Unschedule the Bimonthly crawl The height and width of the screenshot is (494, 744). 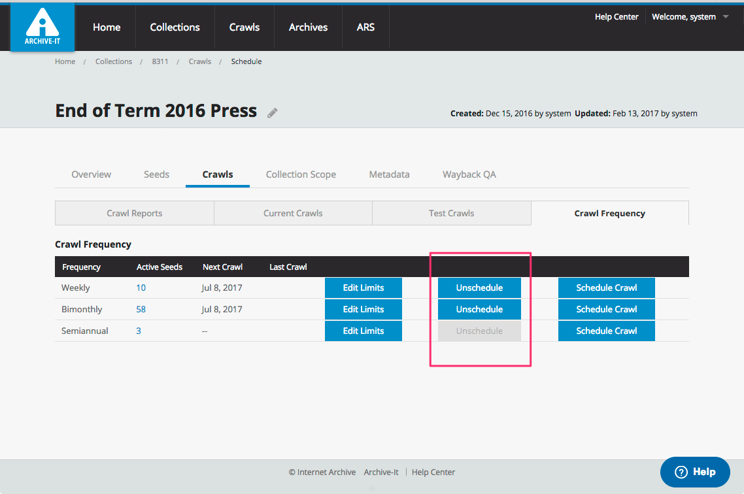pyautogui.click(x=479, y=309)
